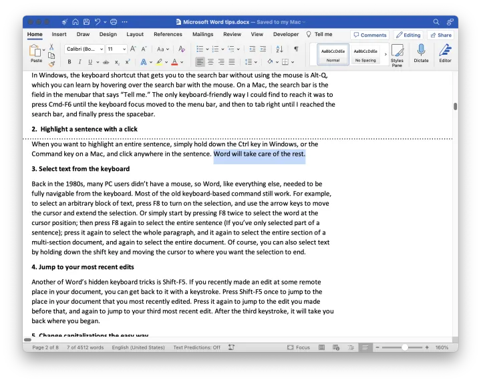Click the Save icon in title bar
The width and height of the screenshot is (481, 382).
pos(87,22)
